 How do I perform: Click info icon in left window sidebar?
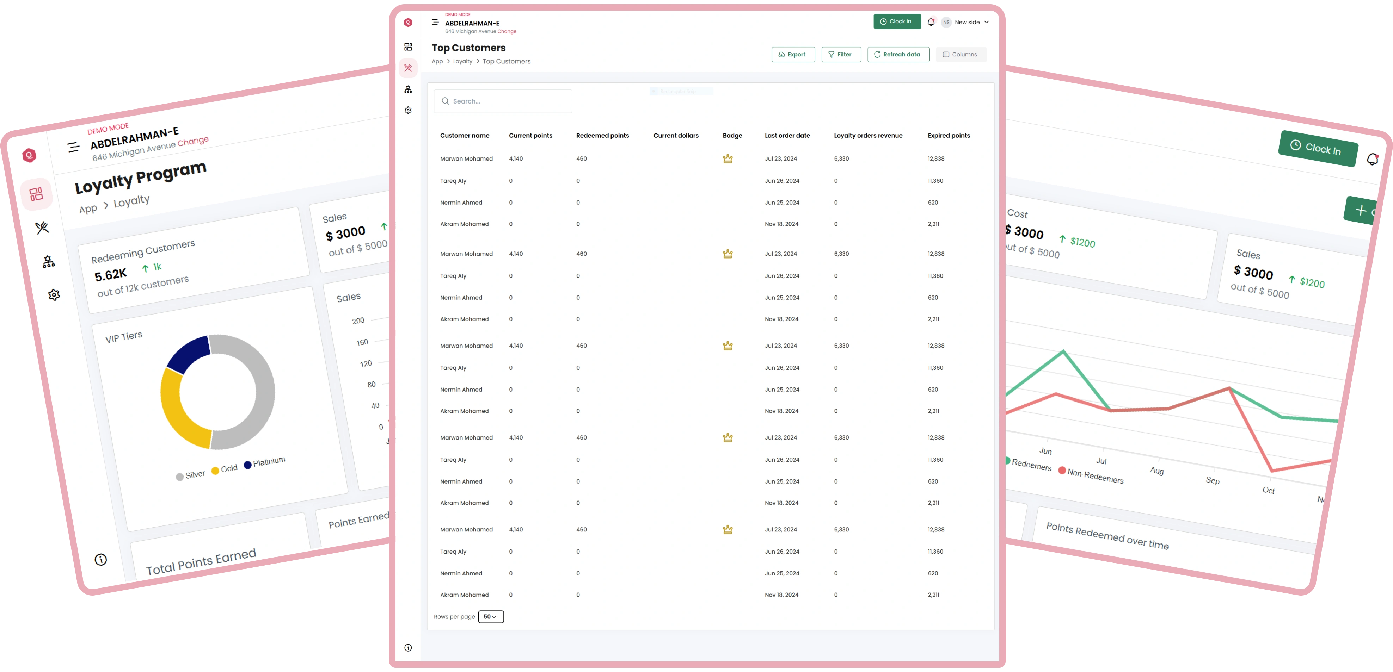(100, 560)
